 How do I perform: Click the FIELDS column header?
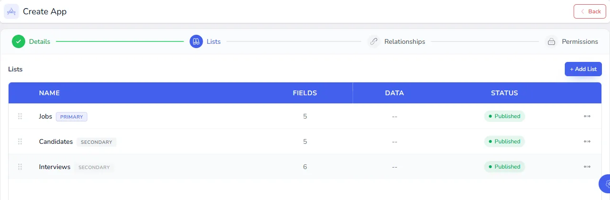[x=305, y=93]
